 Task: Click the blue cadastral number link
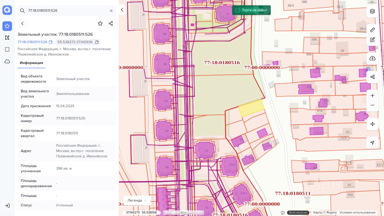tap(32, 42)
